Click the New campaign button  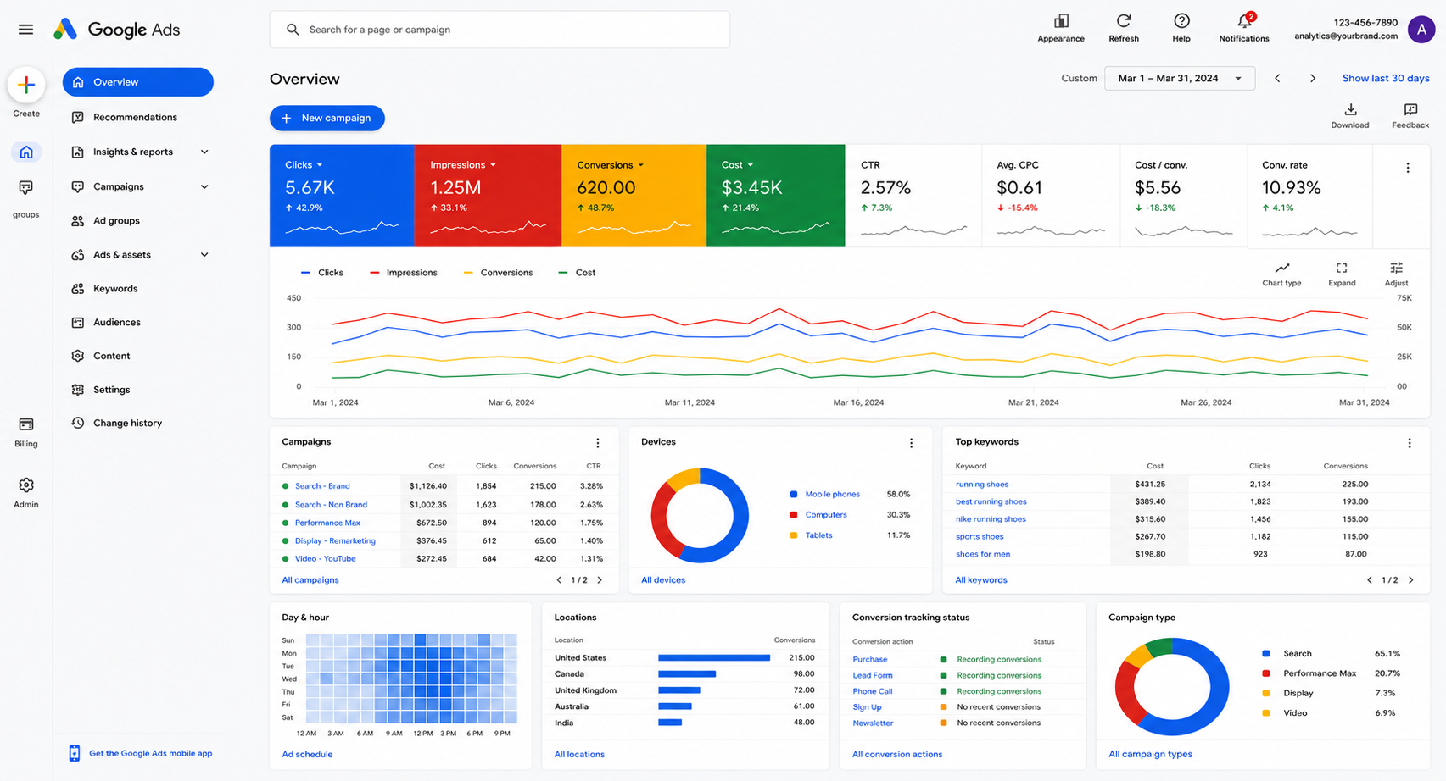tap(327, 118)
